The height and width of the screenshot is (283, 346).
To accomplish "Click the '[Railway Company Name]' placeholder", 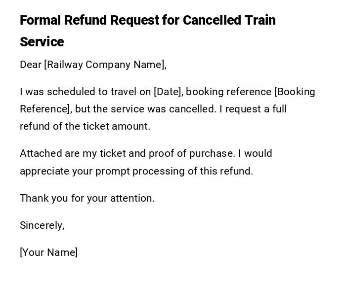I will [x=105, y=65].
